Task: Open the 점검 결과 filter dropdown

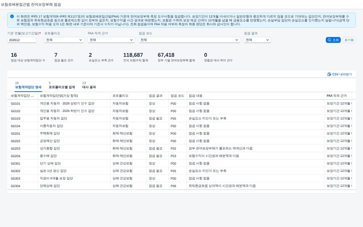Action: tap(257, 40)
